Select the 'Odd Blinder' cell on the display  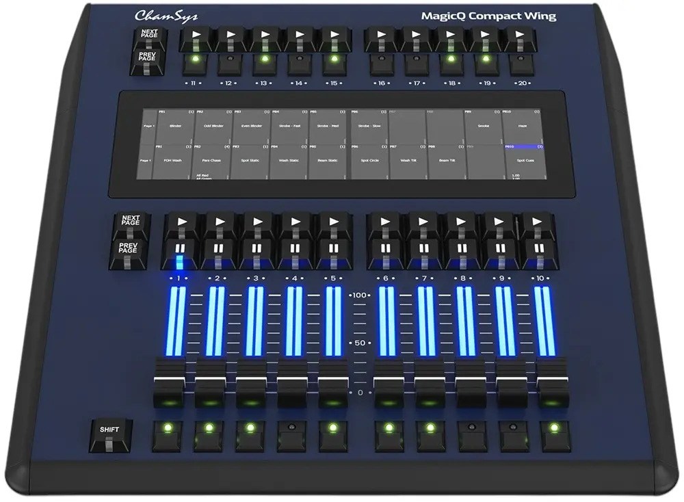[213, 127]
